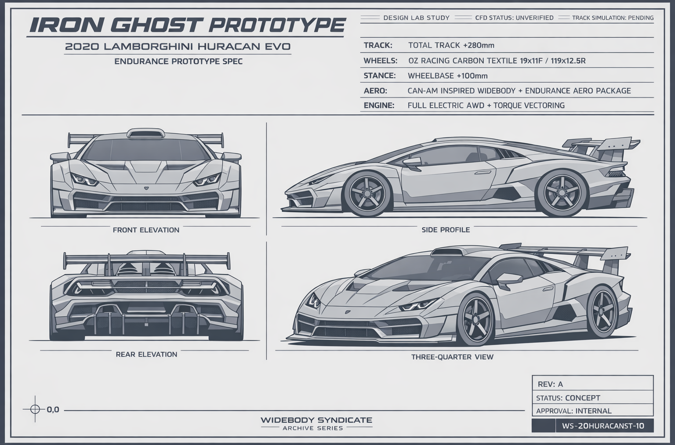The width and height of the screenshot is (675, 445).
Task: Click the APPROVAL: INTERNAL cell
Action: coord(592,411)
